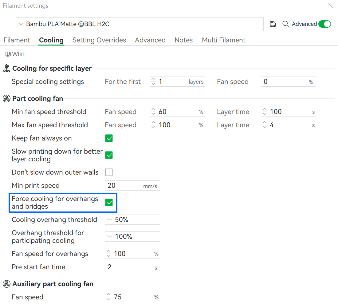Increase Min threshold Layer time with up arrow
Image resolution: width=338 pixels, height=308 pixels.
click(x=265, y=109)
